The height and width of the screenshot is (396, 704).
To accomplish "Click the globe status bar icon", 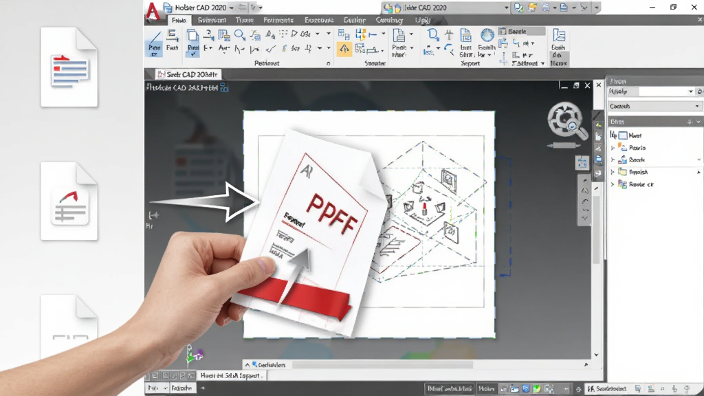I will pos(525,388).
